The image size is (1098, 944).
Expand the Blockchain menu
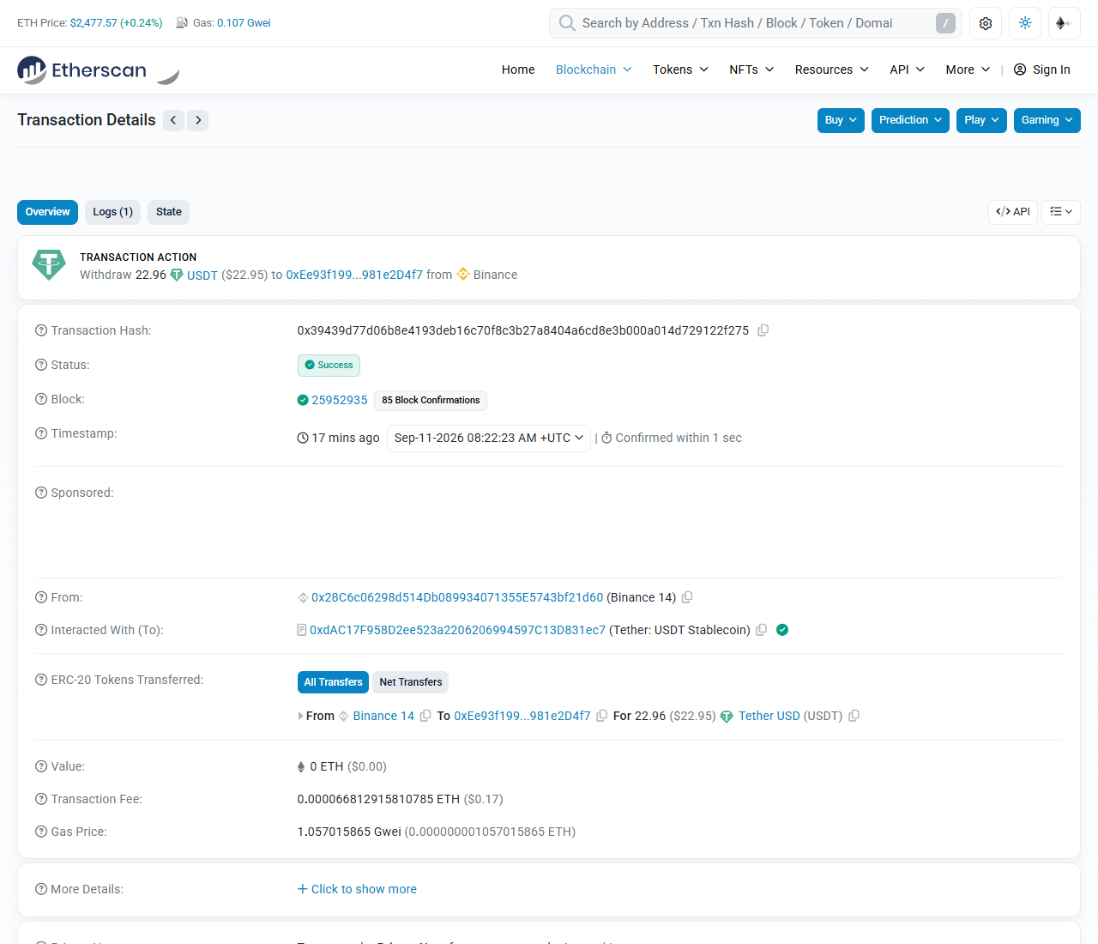tap(594, 70)
